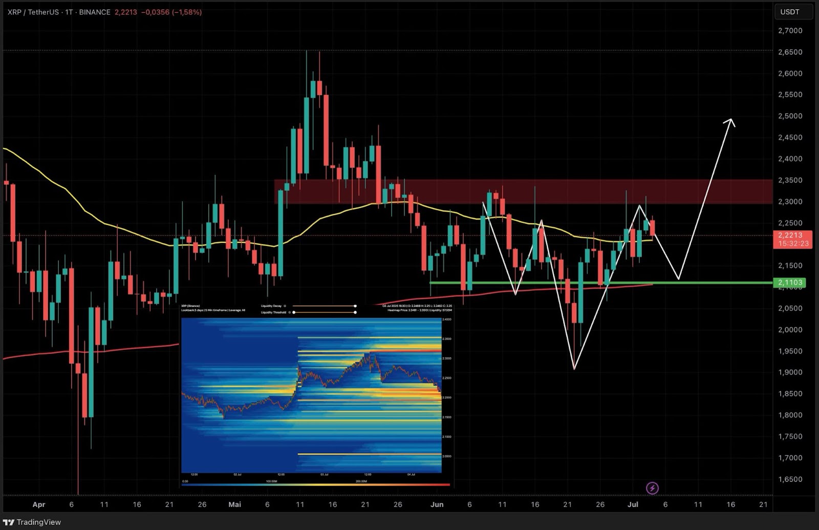This screenshot has height=530, width=819.
Task: Click the 2,4000 price axis label
Action: pyautogui.click(x=790, y=159)
